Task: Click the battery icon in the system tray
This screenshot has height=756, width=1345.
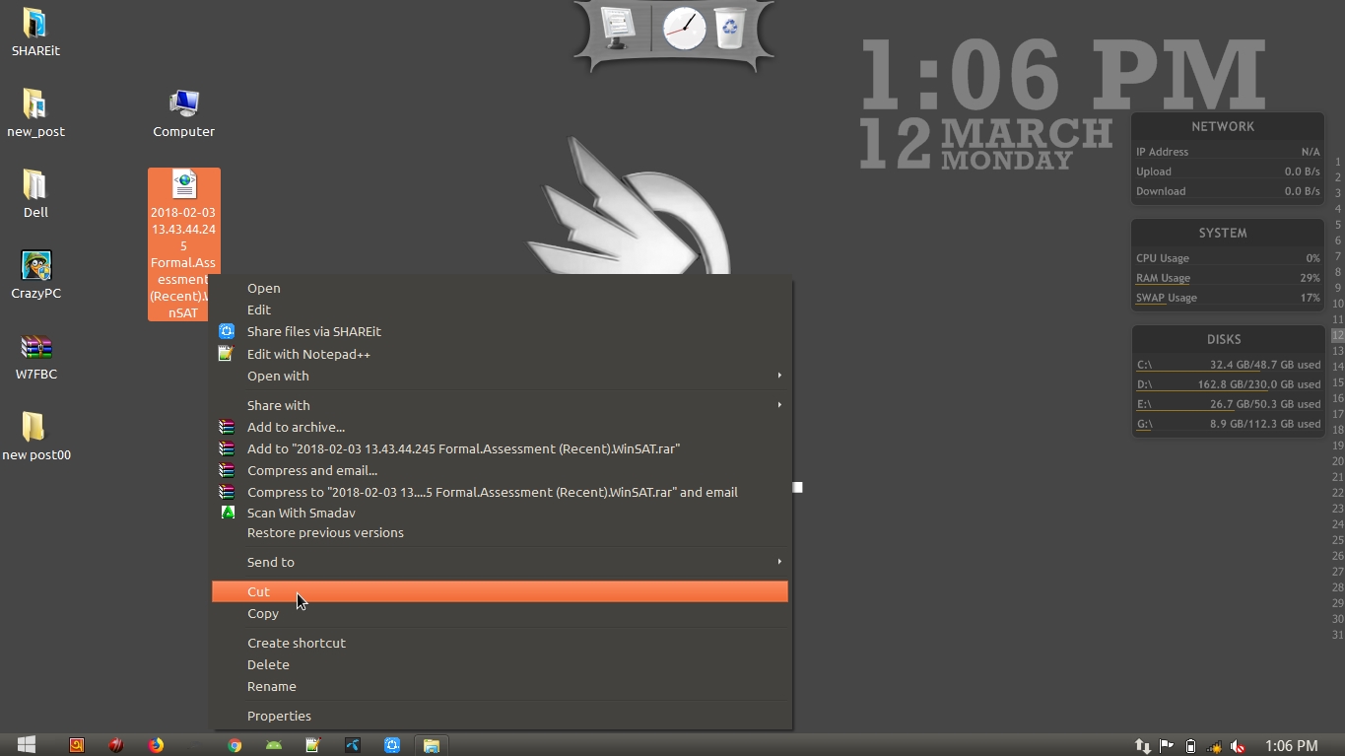Action: (1190, 746)
